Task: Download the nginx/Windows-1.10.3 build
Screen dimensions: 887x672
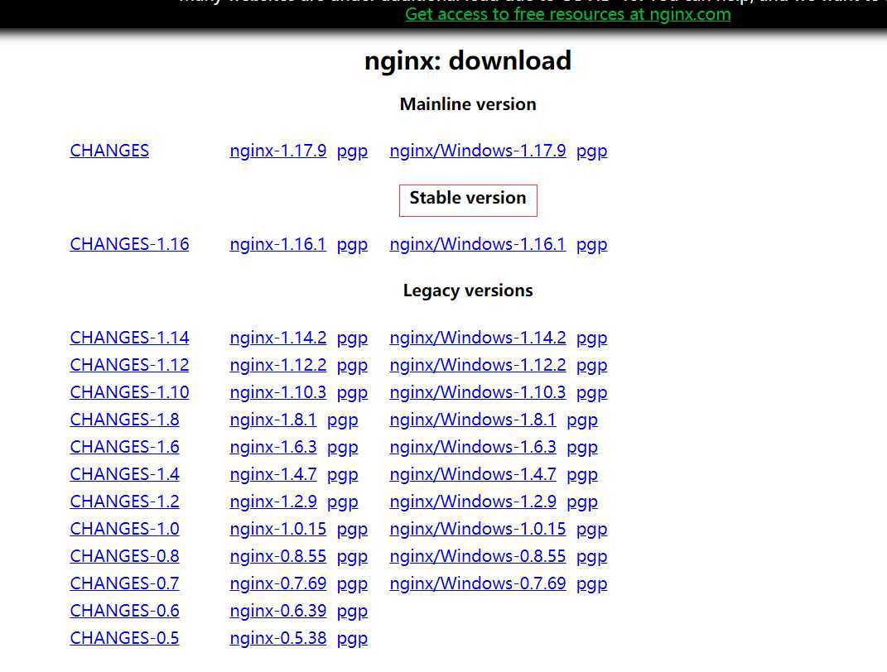Action: pos(477,392)
